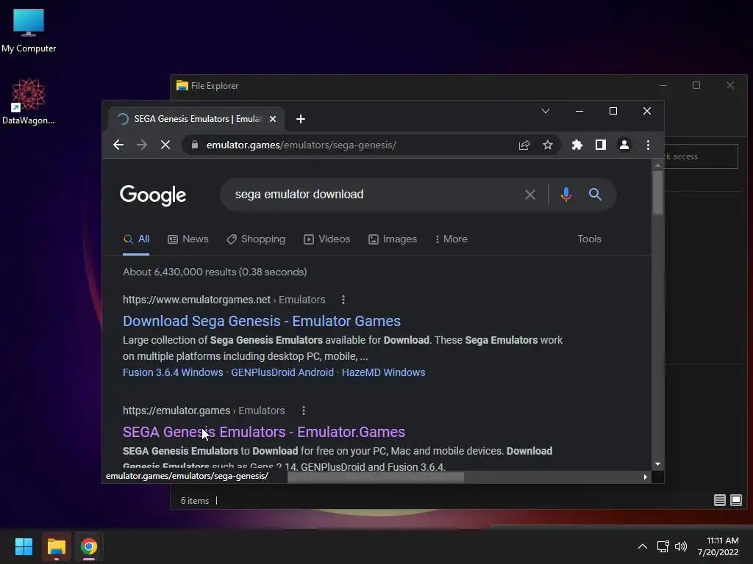
Task: Click the Chrome horizontal scrollbar thumb
Action: pyautogui.click(x=376, y=477)
